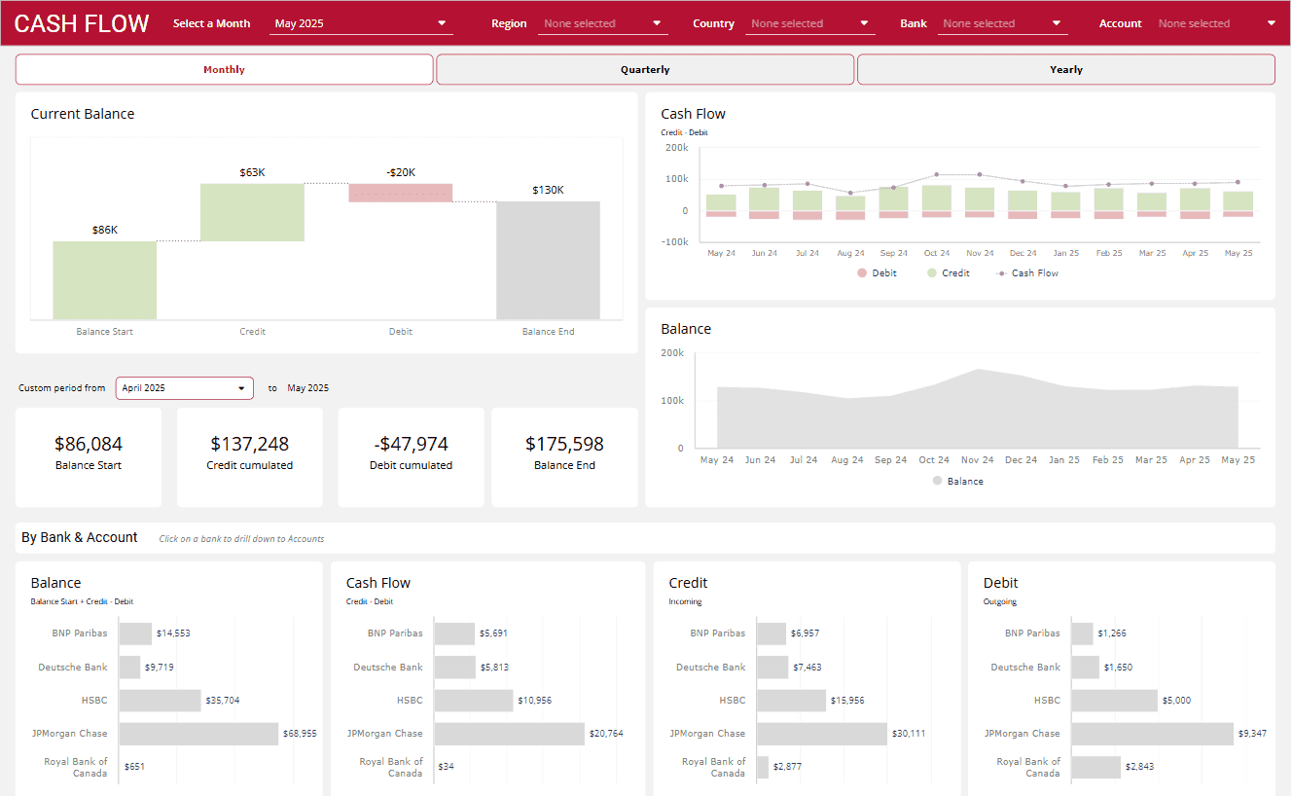Select Deutsche Bank bar in Balance chart
1292x796 pixels.
pyautogui.click(x=127, y=667)
